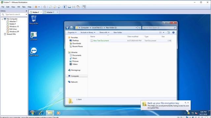Open Internet Explorer from taskbar
The image size is (211, 118).
(41, 113)
